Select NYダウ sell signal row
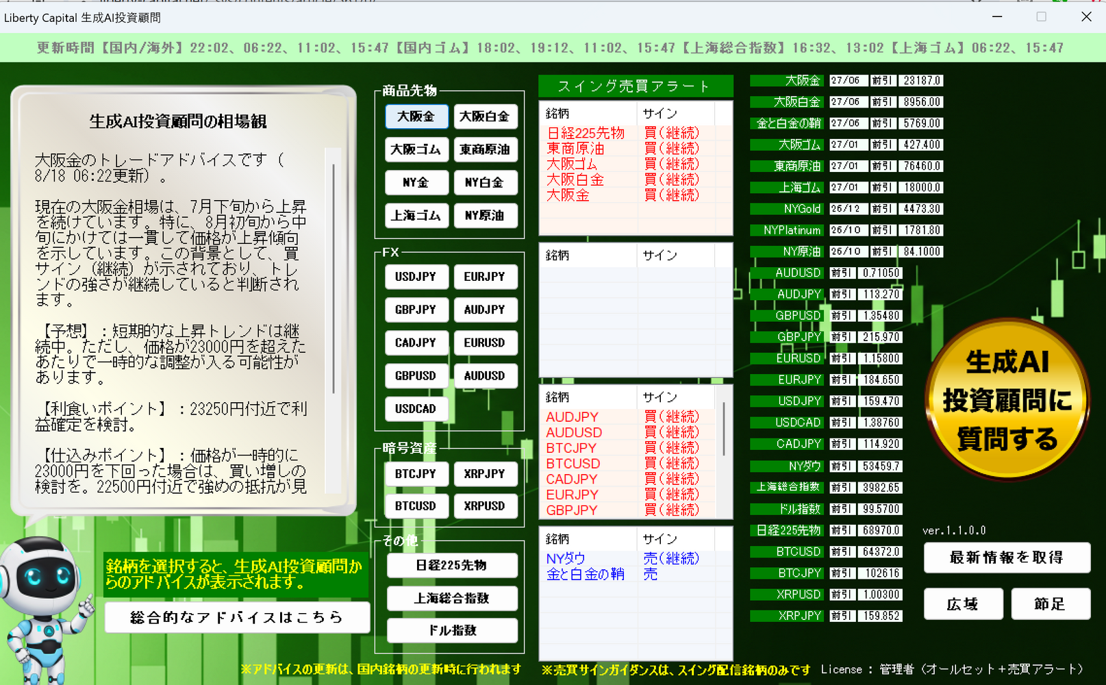This screenshot has width=1106, height=685. click(636, 558)
